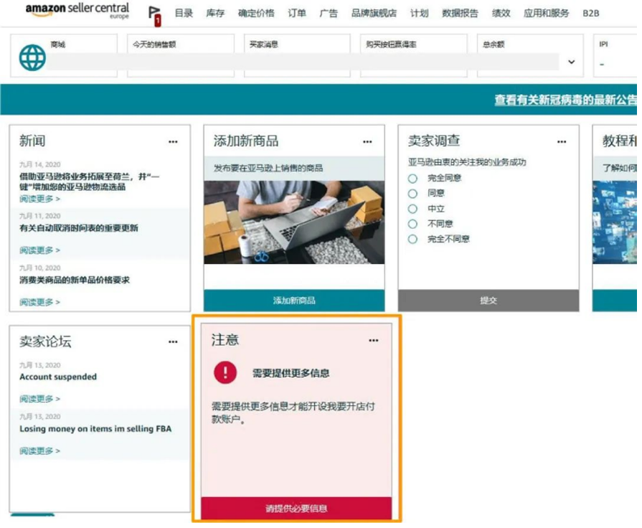The height and width of the screenshot is (528, 642).
Task: Open the 添加新商品 card three-dot menu
Action: point(367,142)
